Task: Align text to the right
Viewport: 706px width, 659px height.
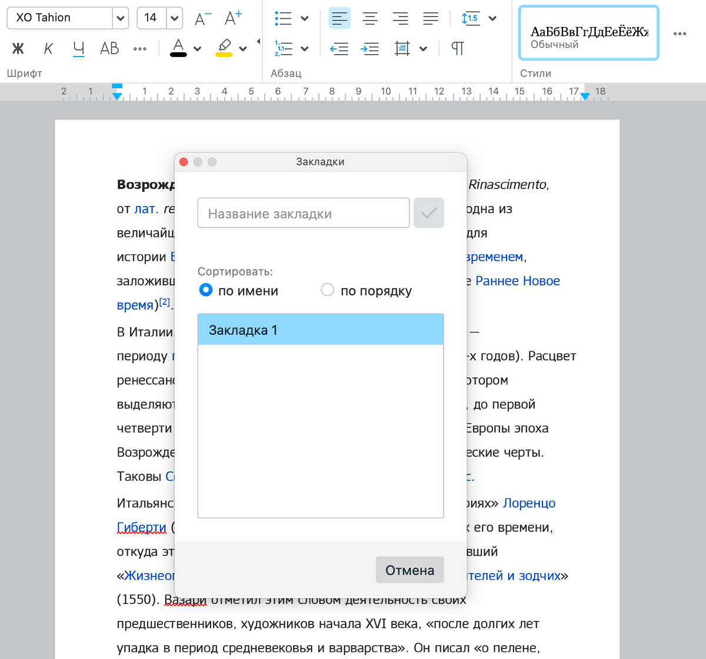Action: pos(400,18)
